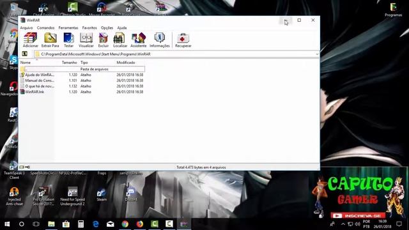Image resolution: width=409 pixels, height=230 pixels.
Task: Click the Recuperar repair icon
Action: (183, 40)
